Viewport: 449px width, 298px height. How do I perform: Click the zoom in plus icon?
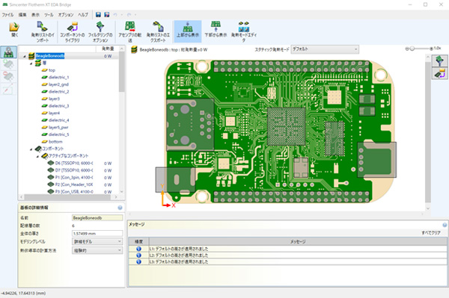pyautogui.click(x=432, y=49)
